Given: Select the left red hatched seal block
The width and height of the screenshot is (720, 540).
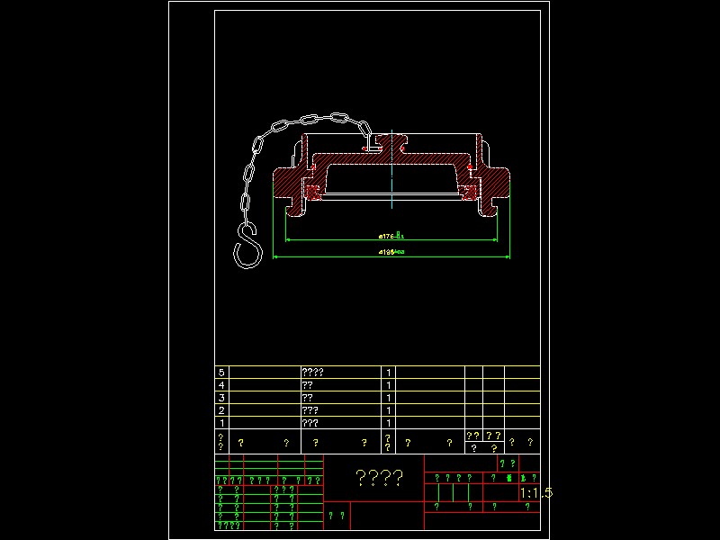Looking at the screenshot, I should 313,192.
